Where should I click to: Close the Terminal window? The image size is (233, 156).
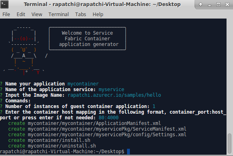click(x=227, y=4)
